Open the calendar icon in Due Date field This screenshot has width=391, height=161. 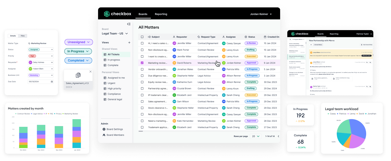(52, 82)
